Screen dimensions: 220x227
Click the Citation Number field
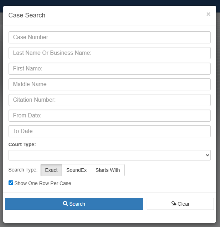(109, 100)
